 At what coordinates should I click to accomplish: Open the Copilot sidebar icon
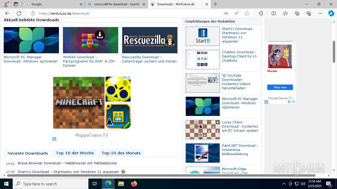pyautogui.click(x=331, y=13)
